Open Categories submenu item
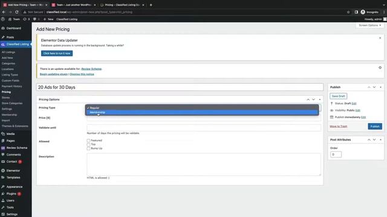This screenshot has height=217, width=387. point(8,63)
